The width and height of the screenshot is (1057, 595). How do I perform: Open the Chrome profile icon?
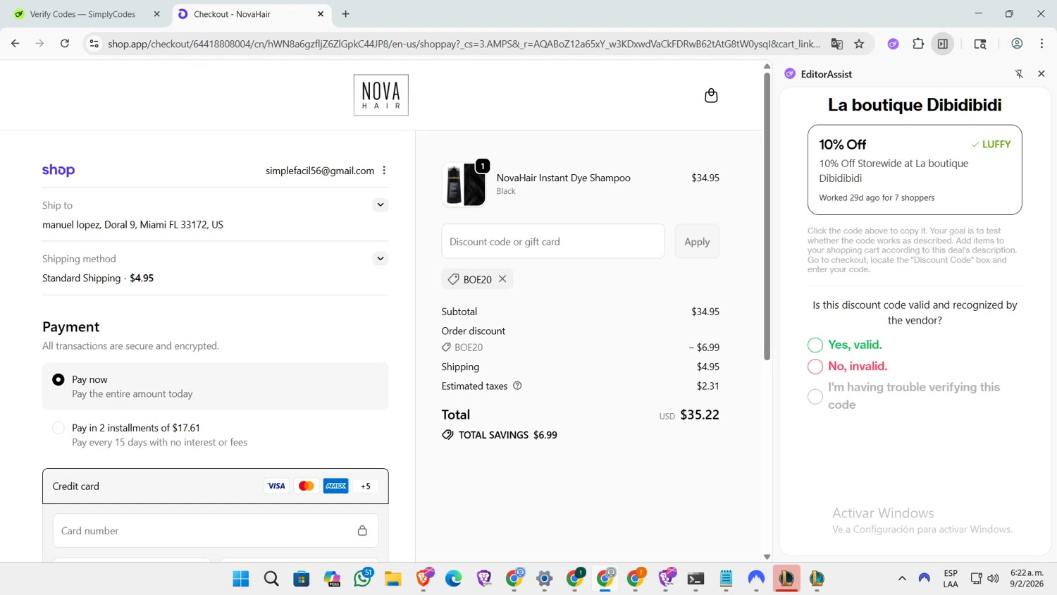1017,44
